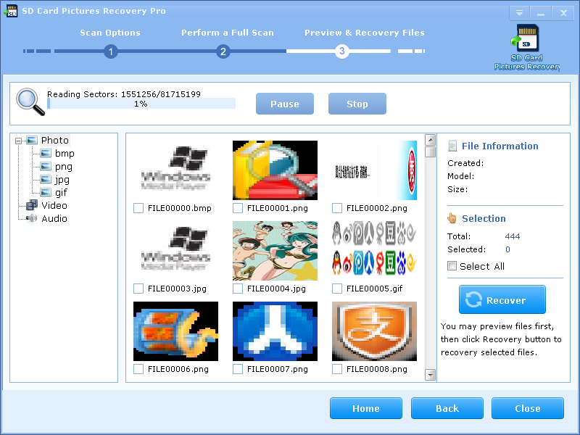
Task: Preview the FILE00008.png orange shield thumbnail
Action: click(x=374, y=331)
